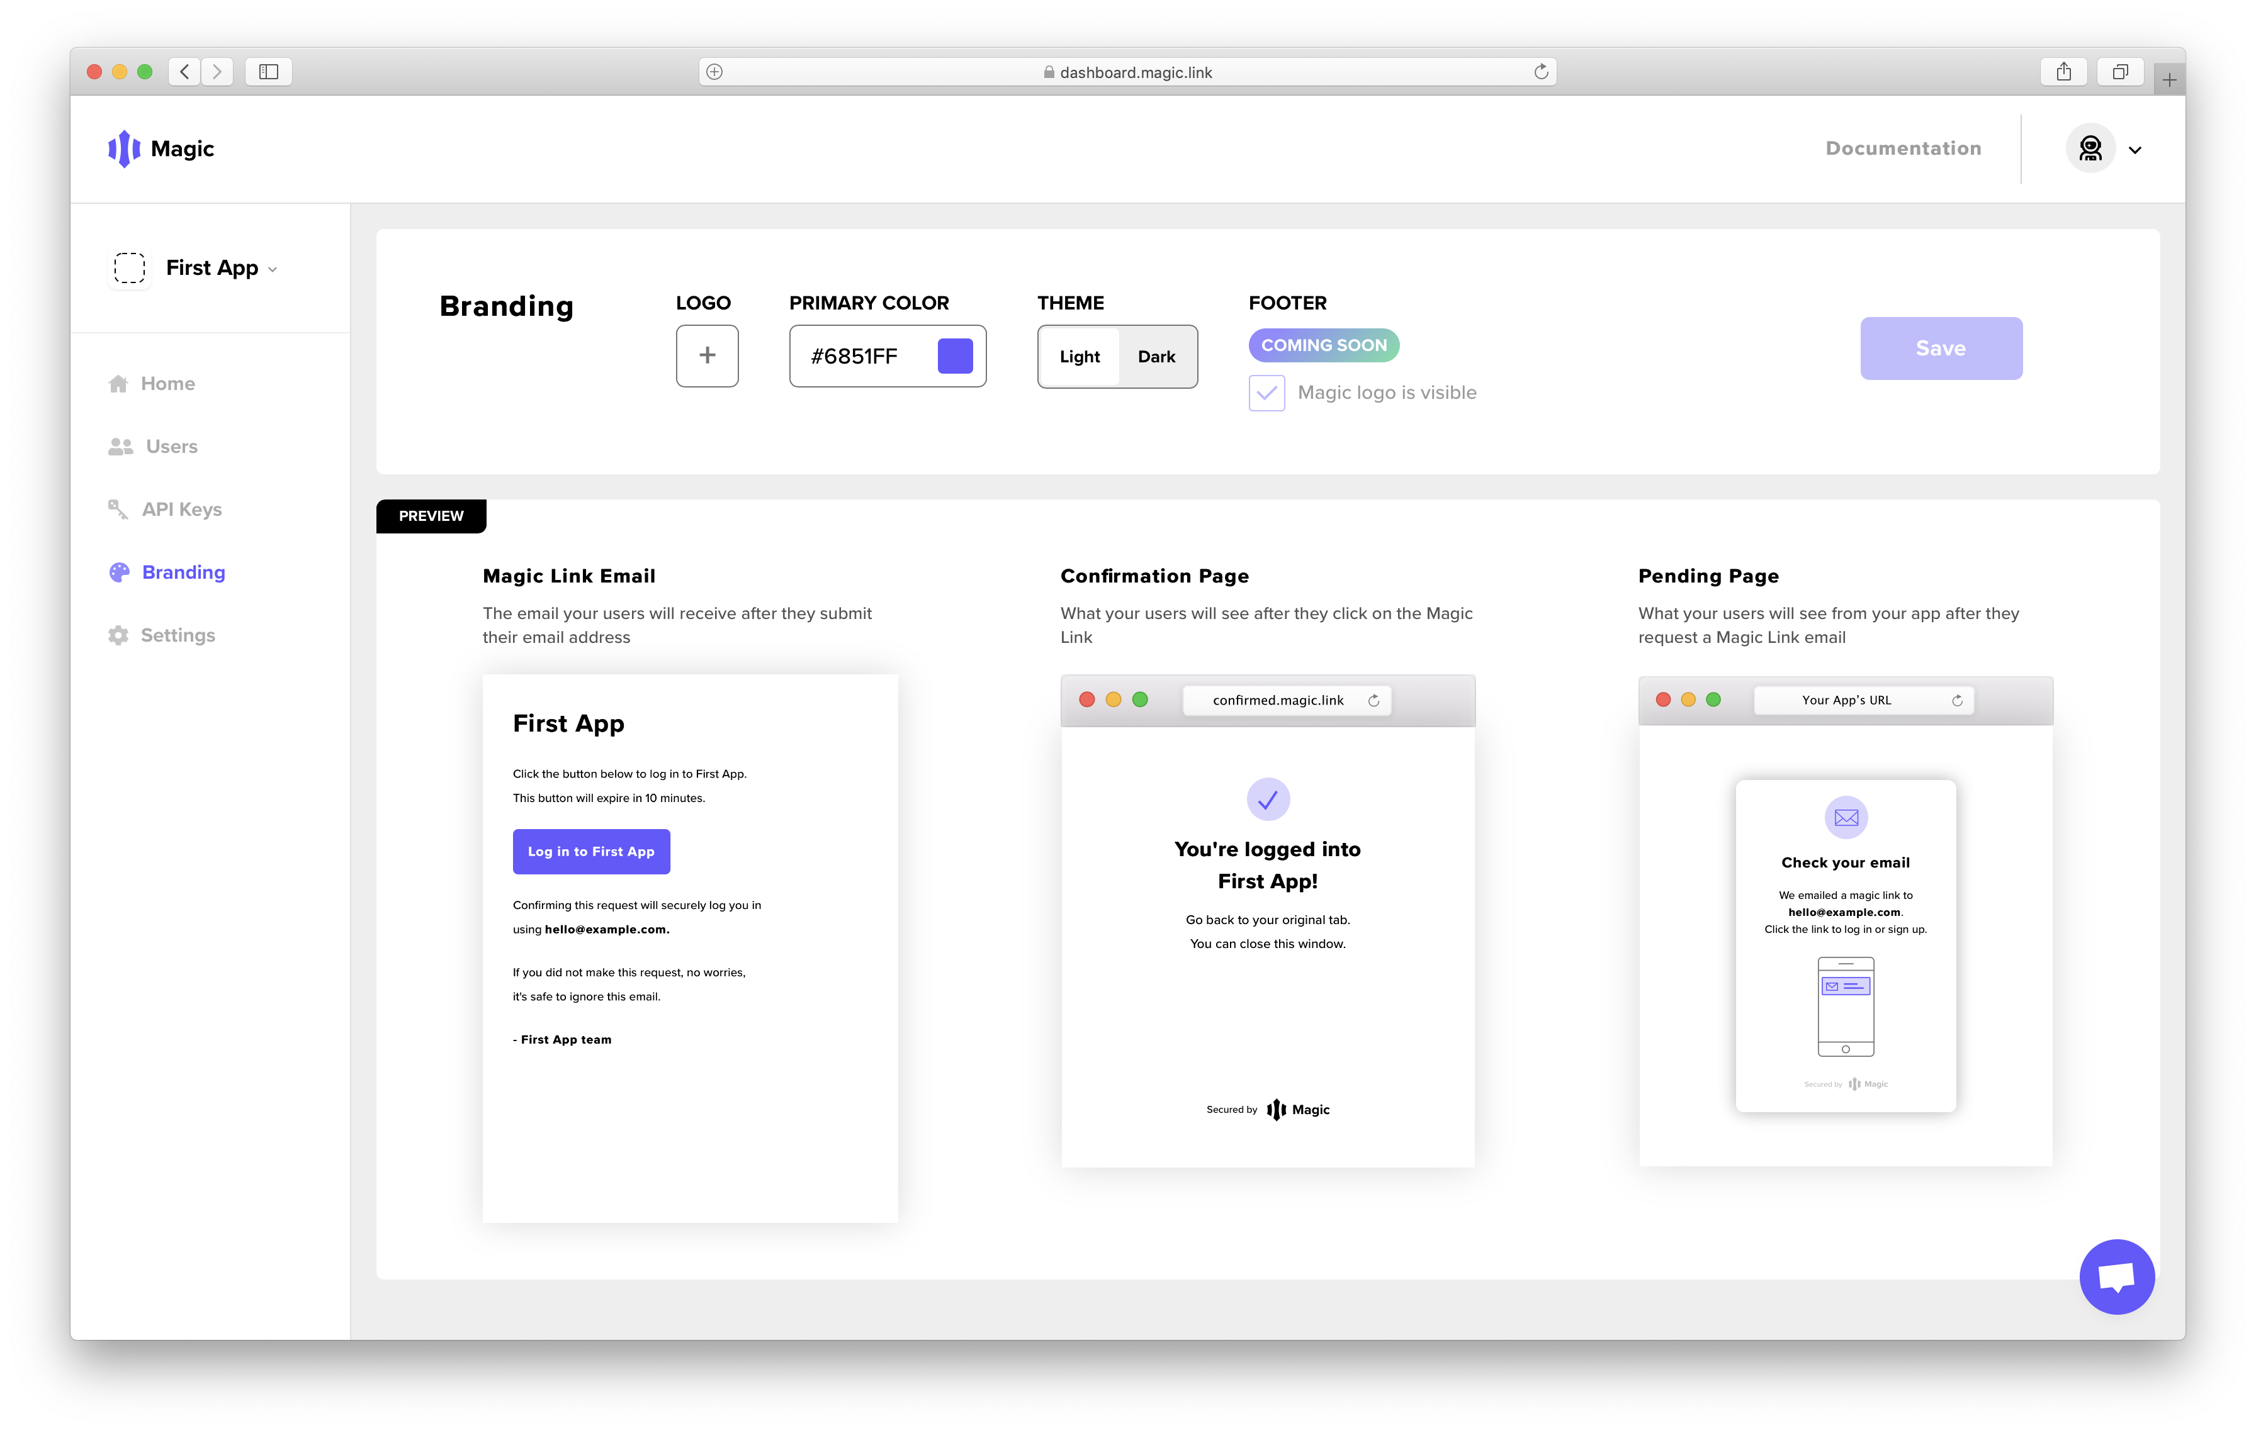Click the Magic Link Email heading
The image size is (2256, 1433).
[x=568, y=576]
